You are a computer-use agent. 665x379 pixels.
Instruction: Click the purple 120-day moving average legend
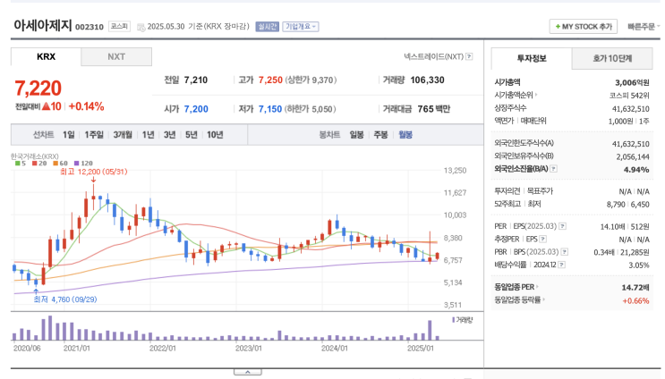tap(83, 163)
